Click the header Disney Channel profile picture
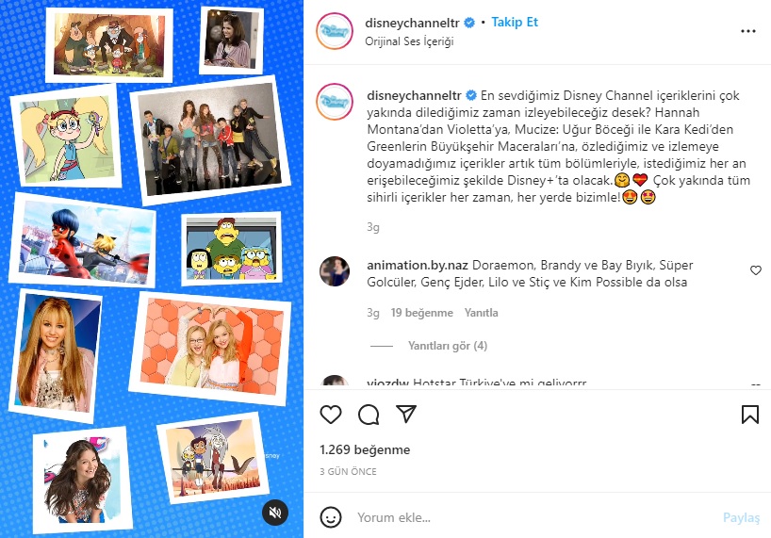Image resolution: width=771 pixels, height=538 pixels. [335, 31]
